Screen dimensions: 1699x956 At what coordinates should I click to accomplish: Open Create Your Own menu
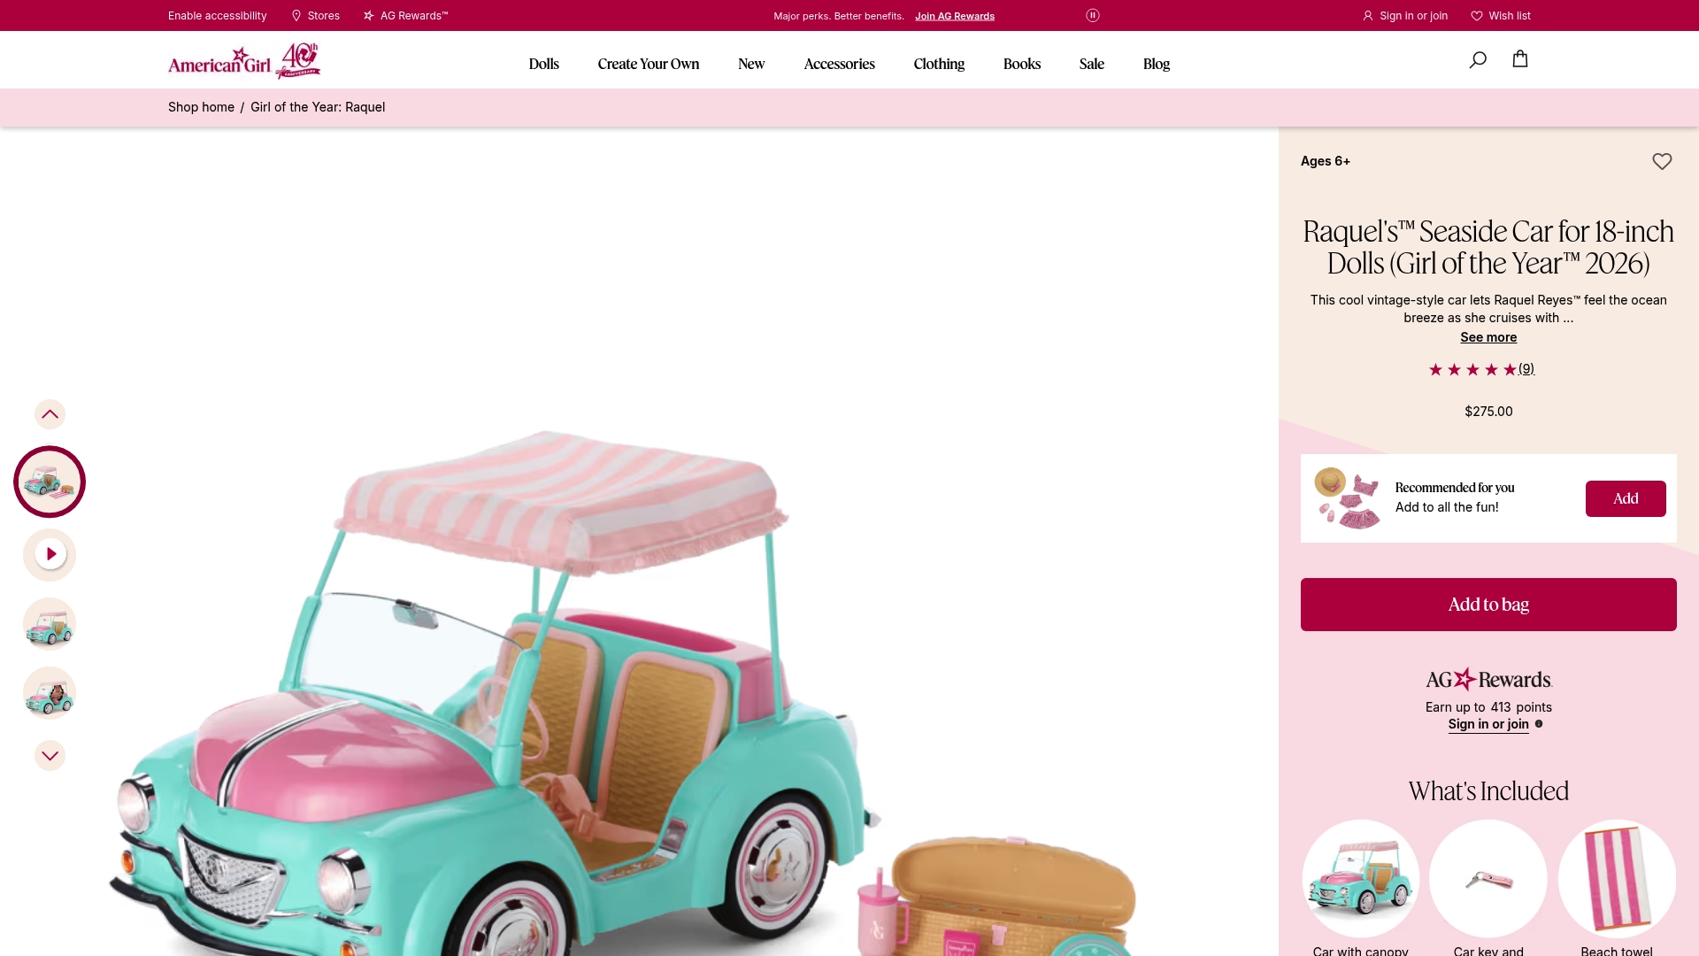tap(649, 64)
